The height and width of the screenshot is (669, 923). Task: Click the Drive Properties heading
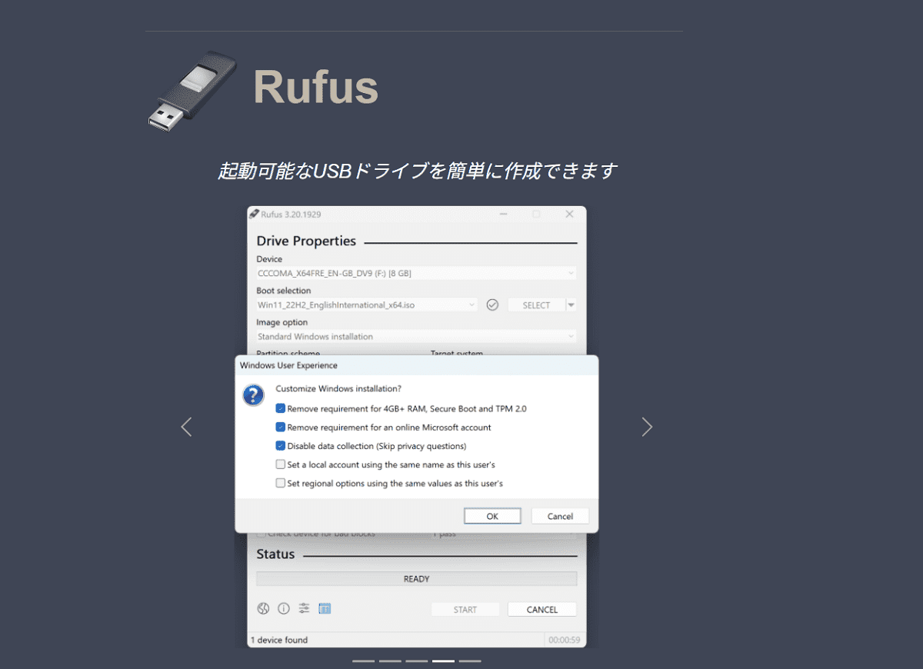coord(306,241)
